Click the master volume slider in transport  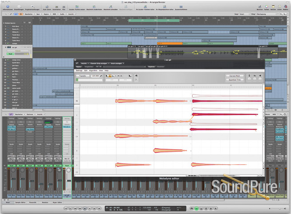pyautogui.click(x=277, y=209)
